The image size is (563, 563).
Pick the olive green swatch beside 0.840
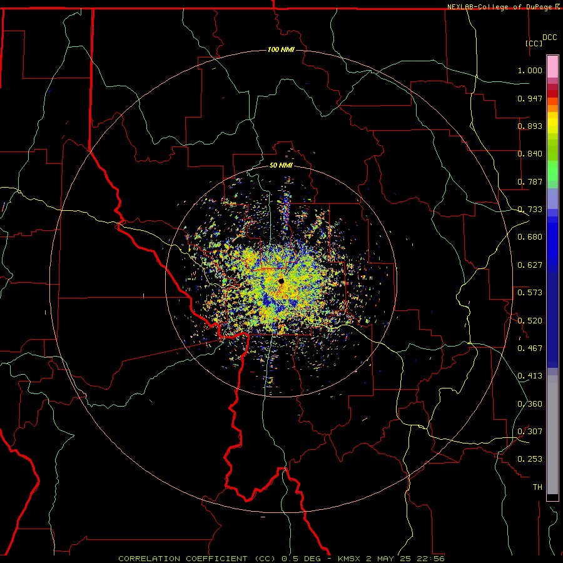click(x=552, y=150)
